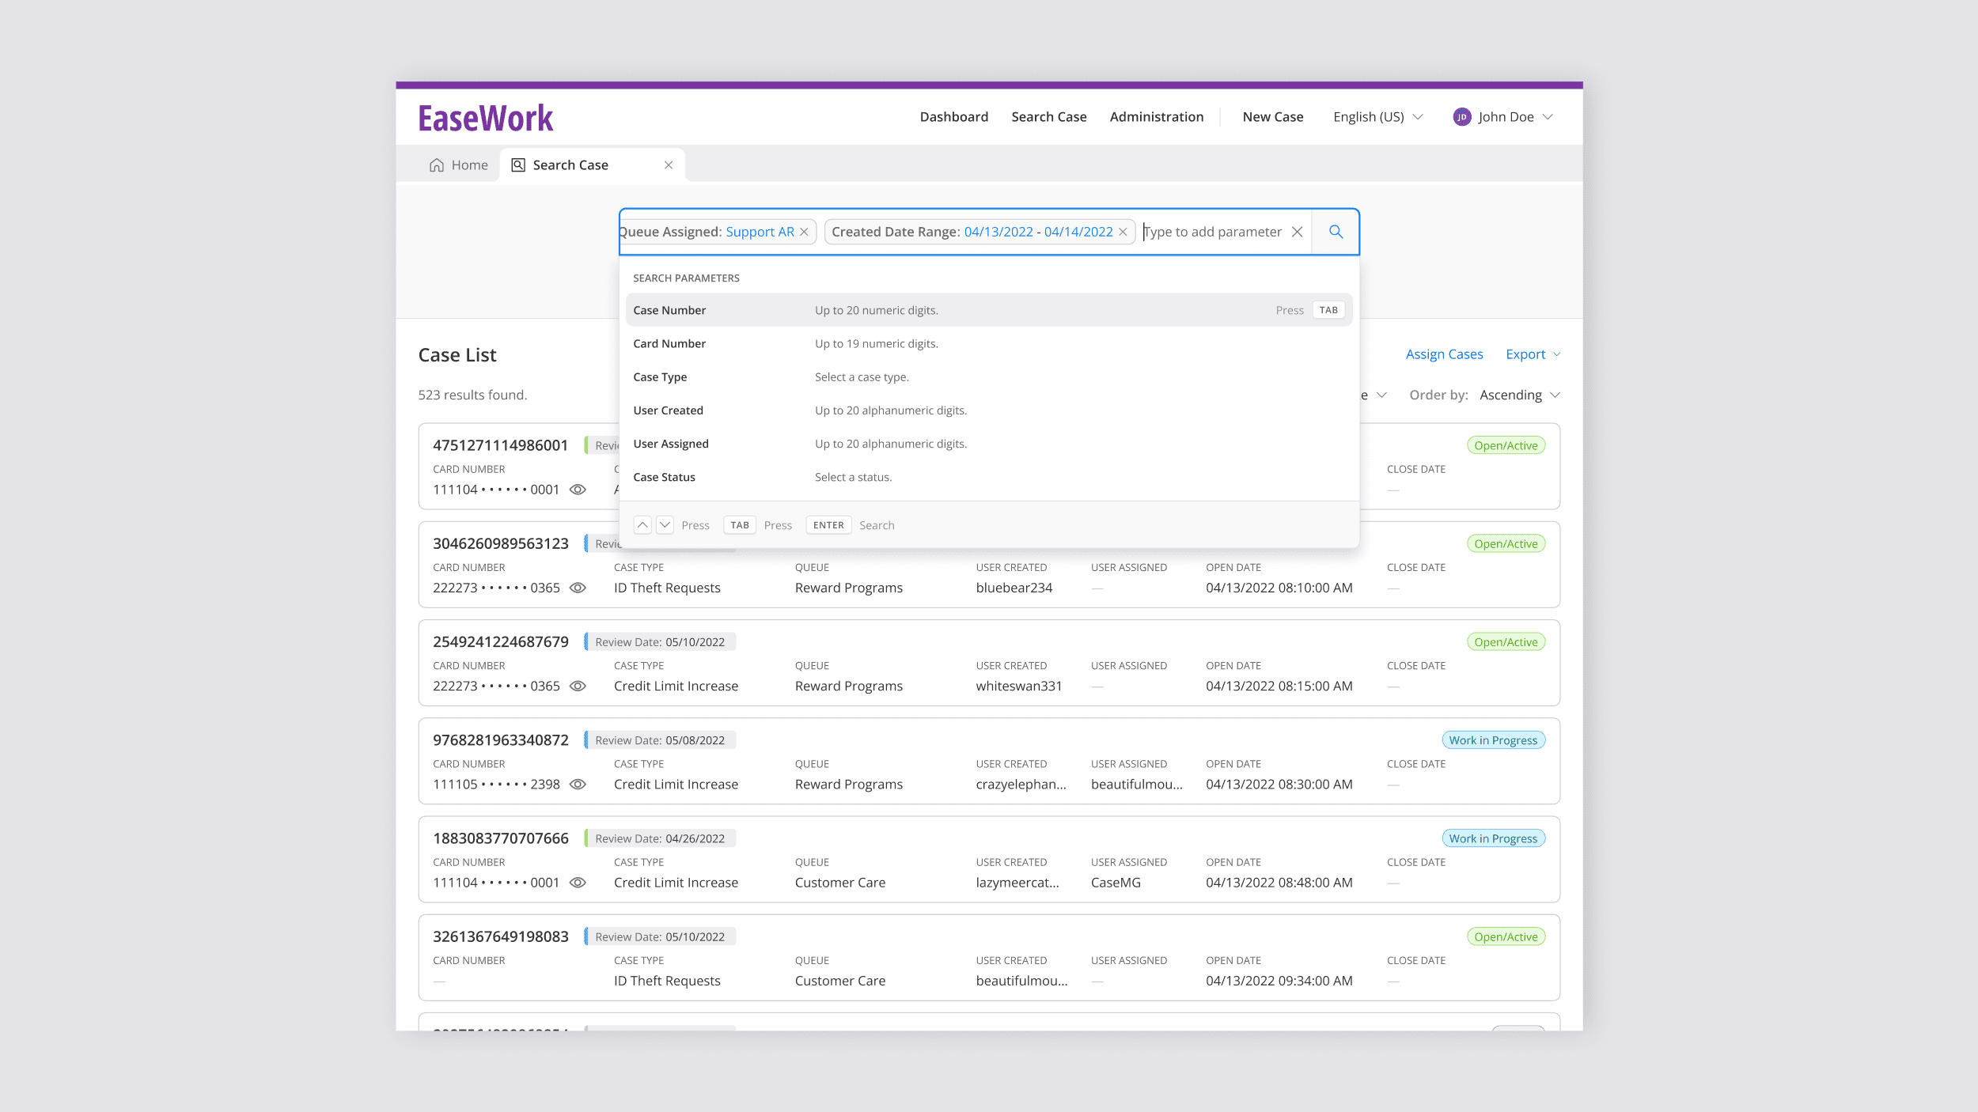The width and height of the screenshot is (1978, 1112).
Task: Remove the Created Date Range filter chip
Action: tap(1123, 232)
